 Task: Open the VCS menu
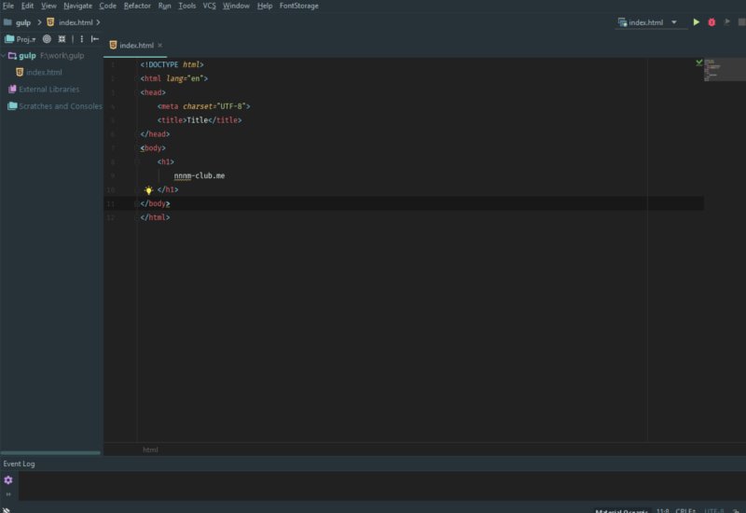pyautogui.click(x=209, y=6)
